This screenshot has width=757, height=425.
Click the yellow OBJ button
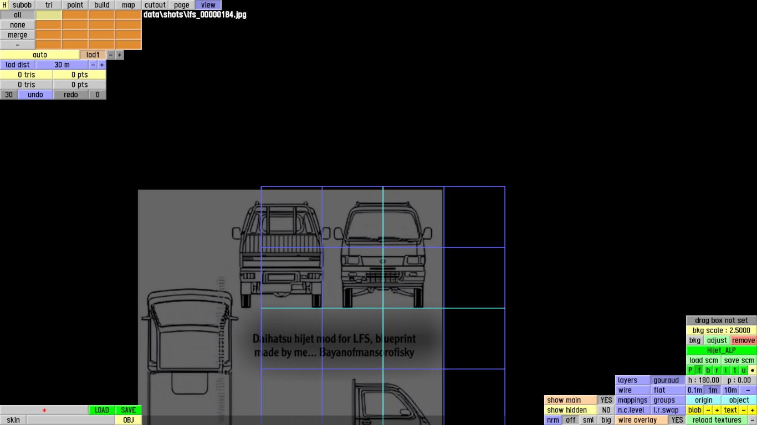(x=129, y=420)
